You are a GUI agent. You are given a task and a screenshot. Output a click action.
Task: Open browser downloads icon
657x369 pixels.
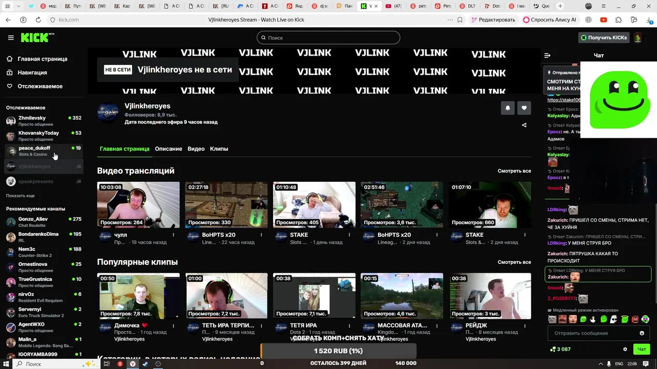coord(649,19)
